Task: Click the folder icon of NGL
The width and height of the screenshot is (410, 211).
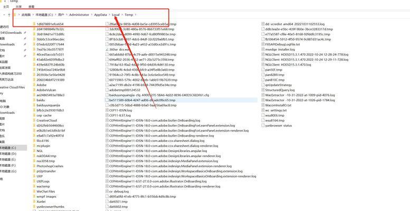Action: [34, 151]
